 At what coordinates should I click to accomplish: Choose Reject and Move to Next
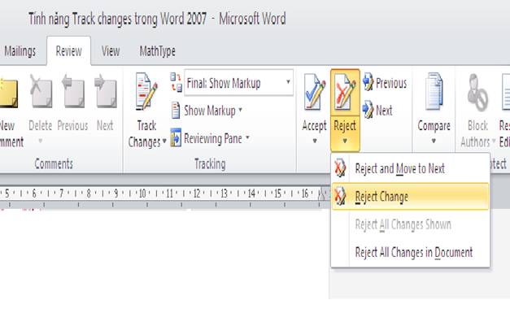pos(411,168)
